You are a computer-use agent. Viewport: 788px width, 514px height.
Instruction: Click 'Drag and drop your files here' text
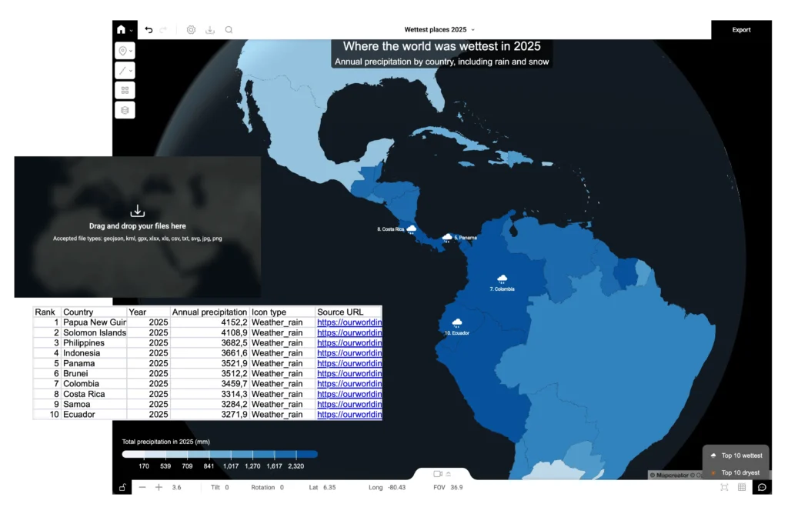[x=137, y=226]
